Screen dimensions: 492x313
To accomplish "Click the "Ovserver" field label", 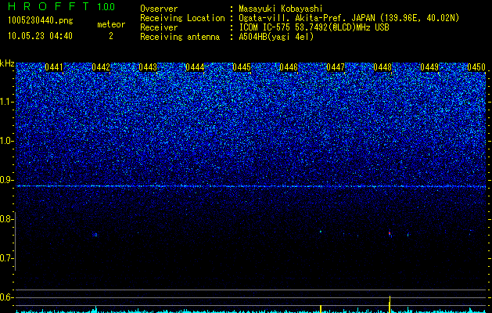I will click(159, 9).
